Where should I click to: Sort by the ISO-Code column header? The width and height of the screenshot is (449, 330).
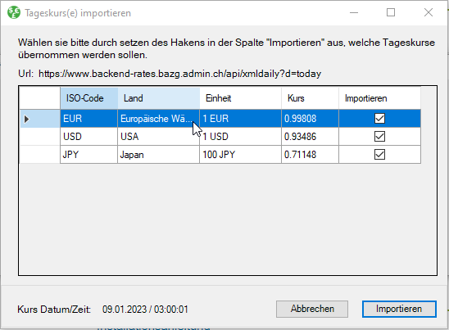(x=89, y=98)
